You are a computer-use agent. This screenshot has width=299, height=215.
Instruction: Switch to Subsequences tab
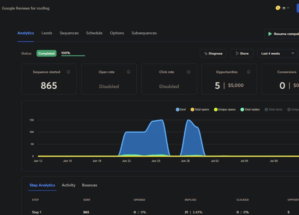tap(144, 33)
